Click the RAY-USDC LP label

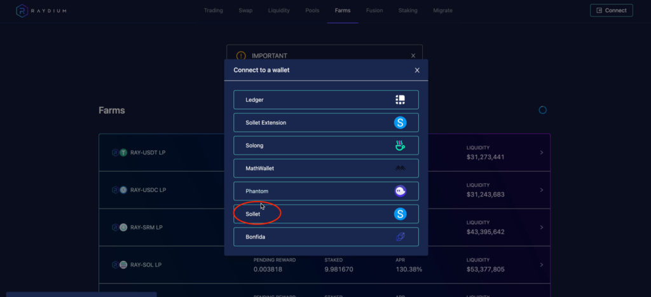coord(148,190)
